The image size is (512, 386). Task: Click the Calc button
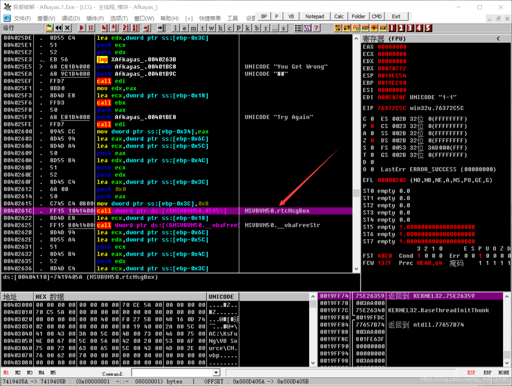(x=339, y=16)
